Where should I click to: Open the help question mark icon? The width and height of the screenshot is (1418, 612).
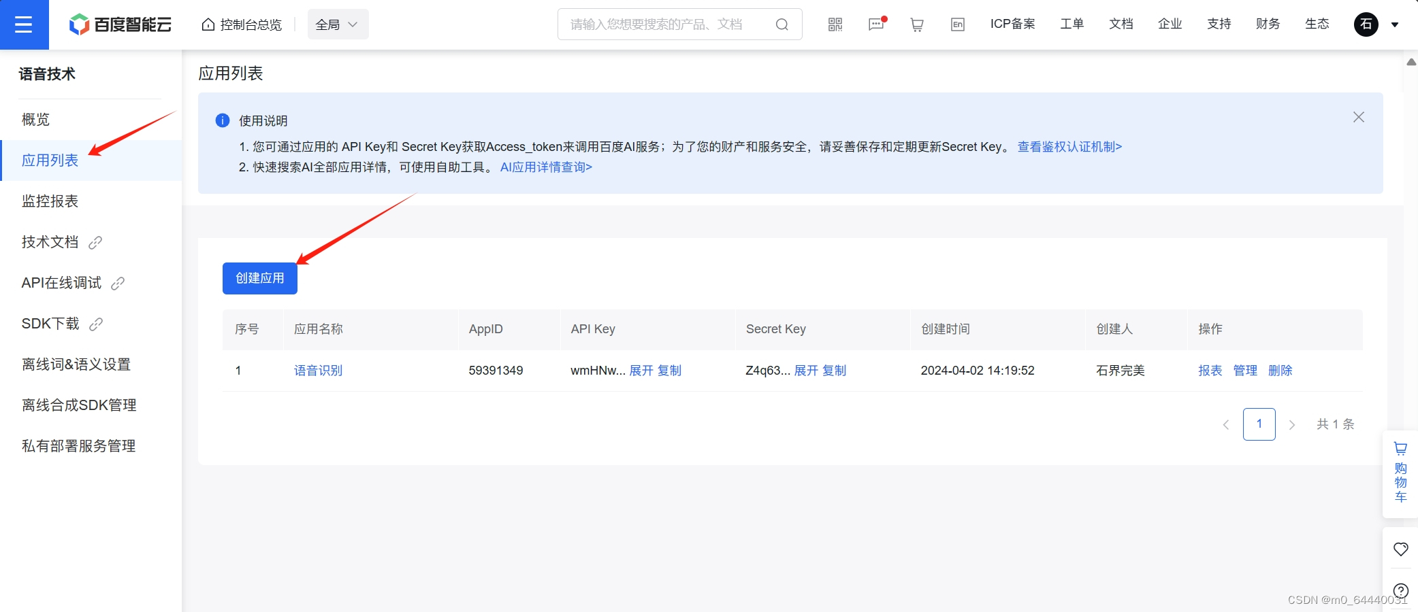coord(1400,590)
